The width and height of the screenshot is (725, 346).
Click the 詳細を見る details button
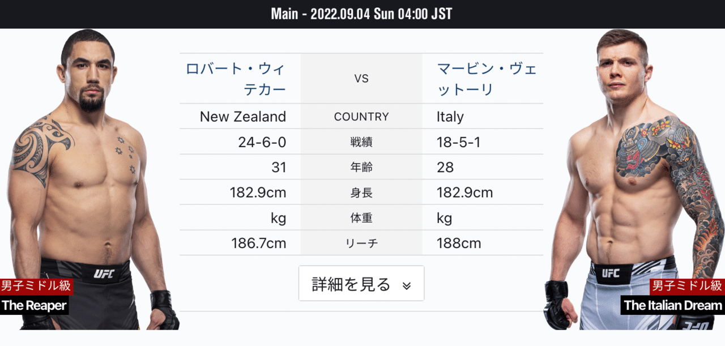(361, 283)
